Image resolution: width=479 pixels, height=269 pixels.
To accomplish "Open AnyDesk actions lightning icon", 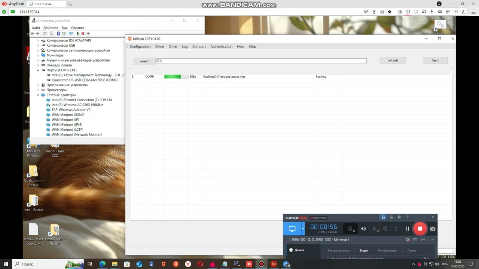I will [432, 12].
